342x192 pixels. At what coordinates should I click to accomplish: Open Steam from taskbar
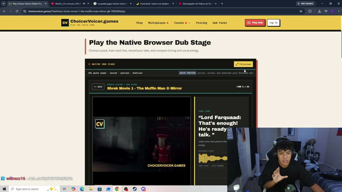135,189
